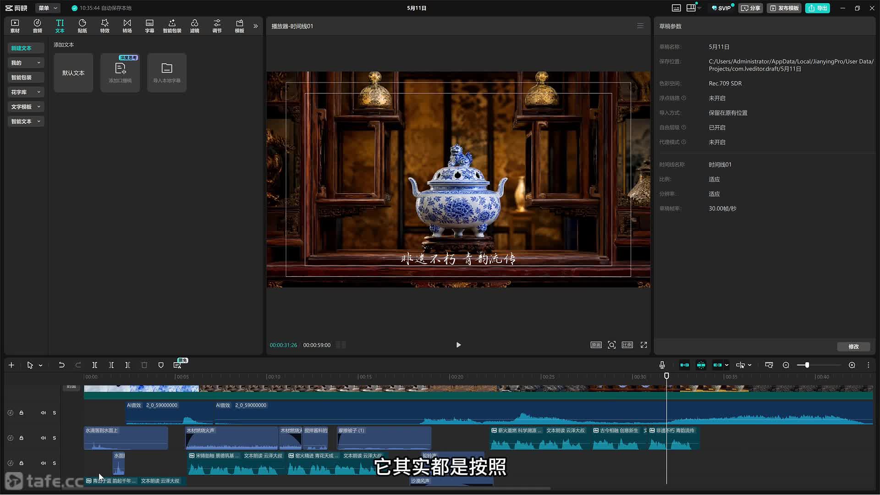
Task: Switch to the 音频 tab
Action: click(37, 26)
